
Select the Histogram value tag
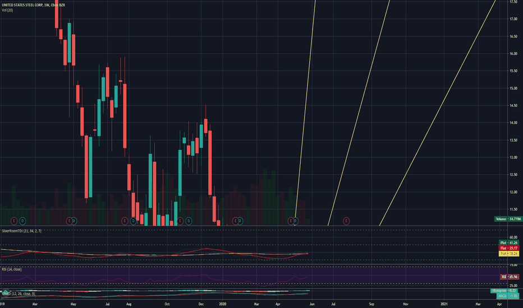coord(504,291)
